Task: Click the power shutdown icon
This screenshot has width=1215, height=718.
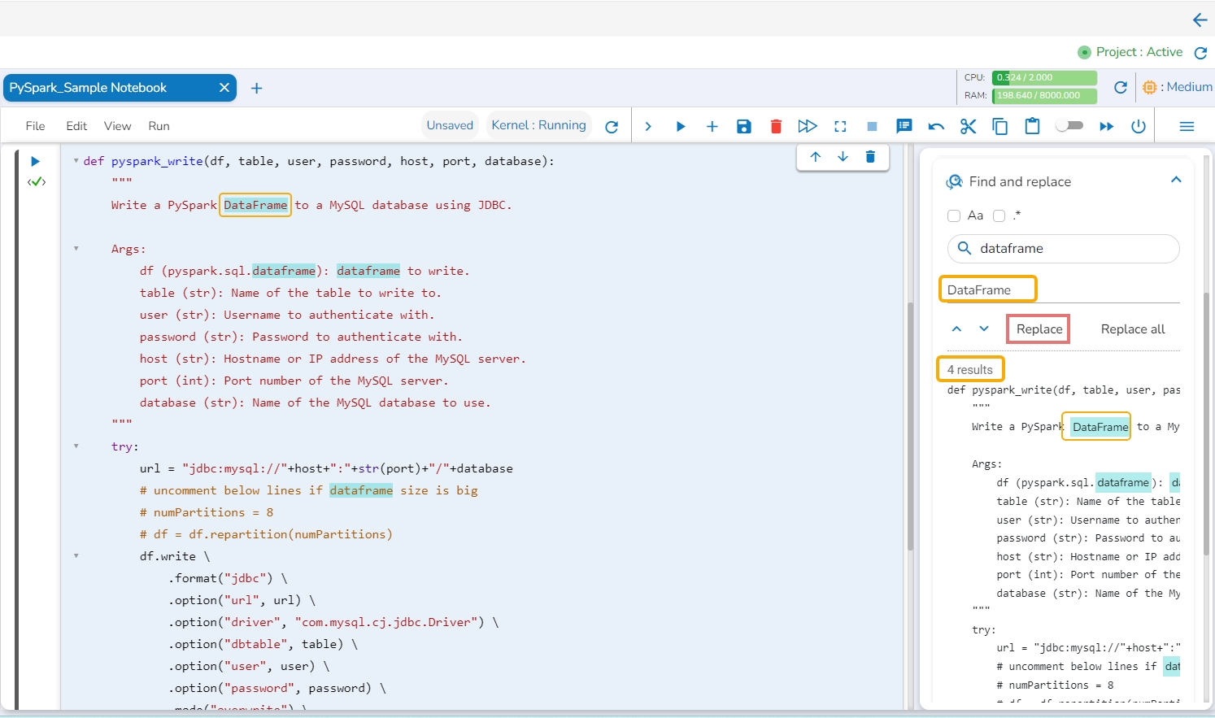Action: (x=1139, y=126)
